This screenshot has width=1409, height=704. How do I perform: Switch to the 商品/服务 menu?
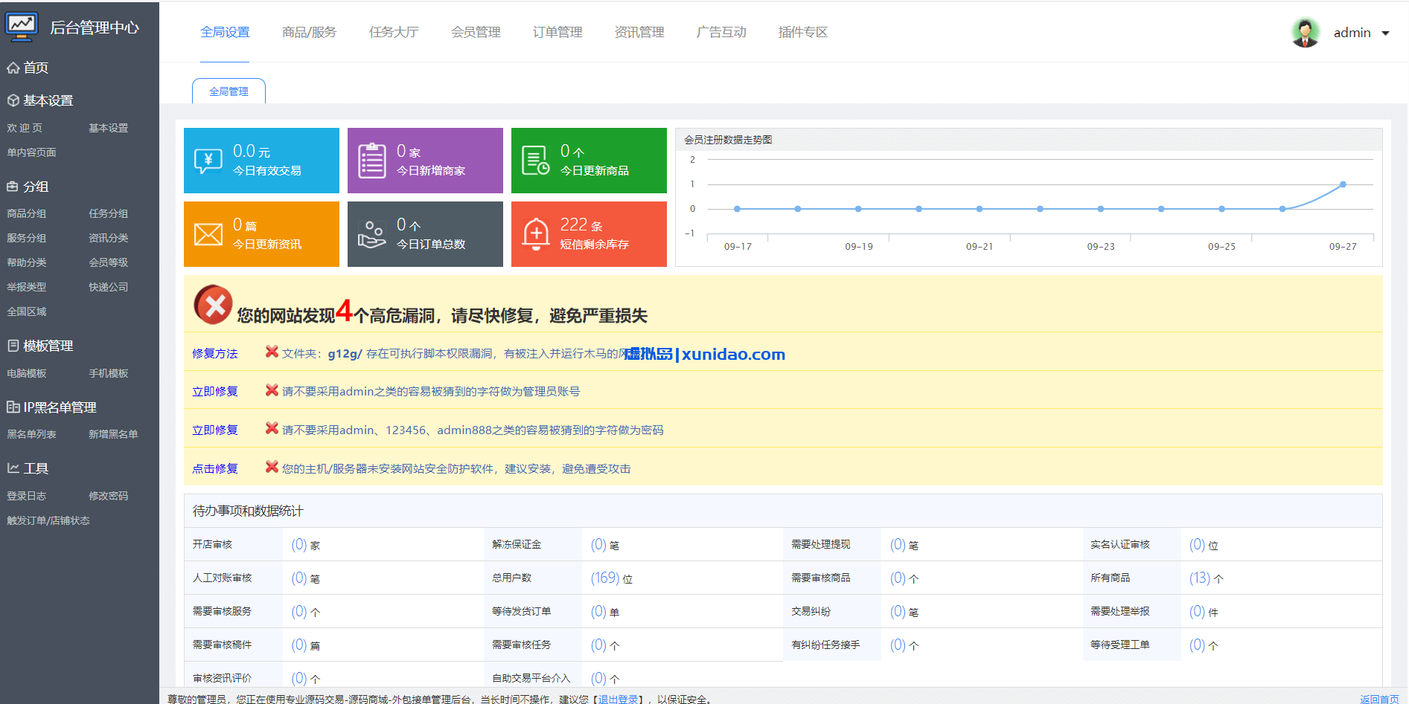click(310, 32)
